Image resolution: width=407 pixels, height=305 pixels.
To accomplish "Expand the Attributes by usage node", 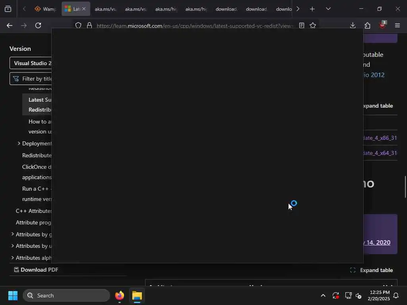I will point(12,246).
